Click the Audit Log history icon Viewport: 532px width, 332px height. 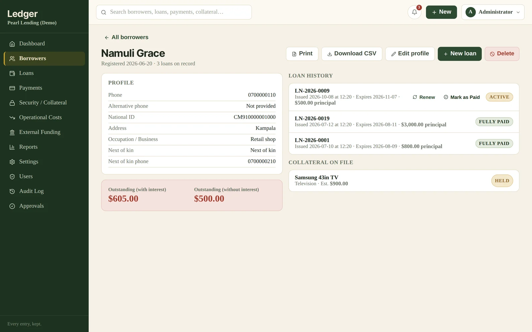click(12, 191)
